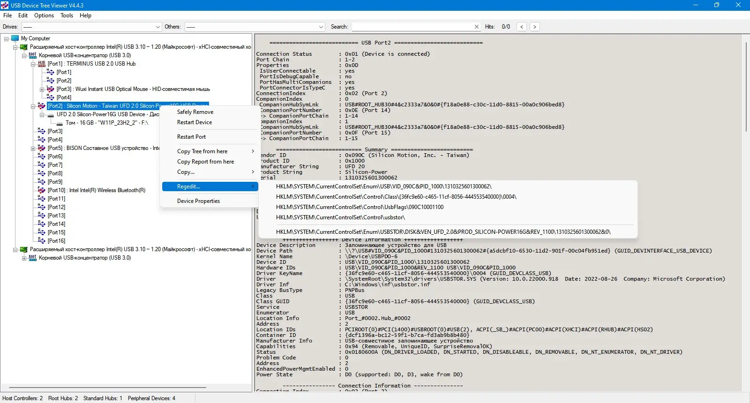Expand the last root hub node
750x403 pixels.
coord(24,258)
